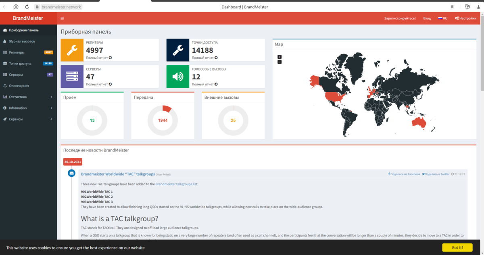Click the author name Oliver F4BWG
Viewport: 484px width, 255px height.
[x=163, y=174]
